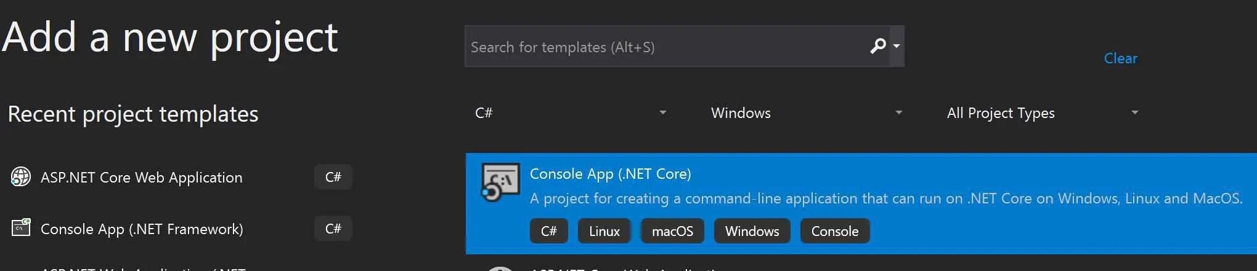Screen dimensions: 1257x271
Task: Select Console App (.NET Framework) recent template
Action: tap(142, 229)
